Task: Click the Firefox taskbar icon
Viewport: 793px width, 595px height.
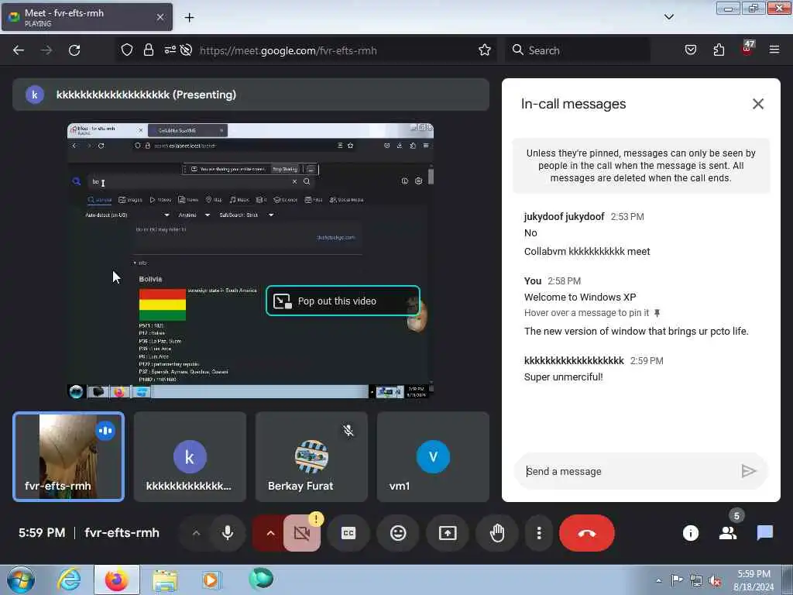Action: click(x=116, y=580)
